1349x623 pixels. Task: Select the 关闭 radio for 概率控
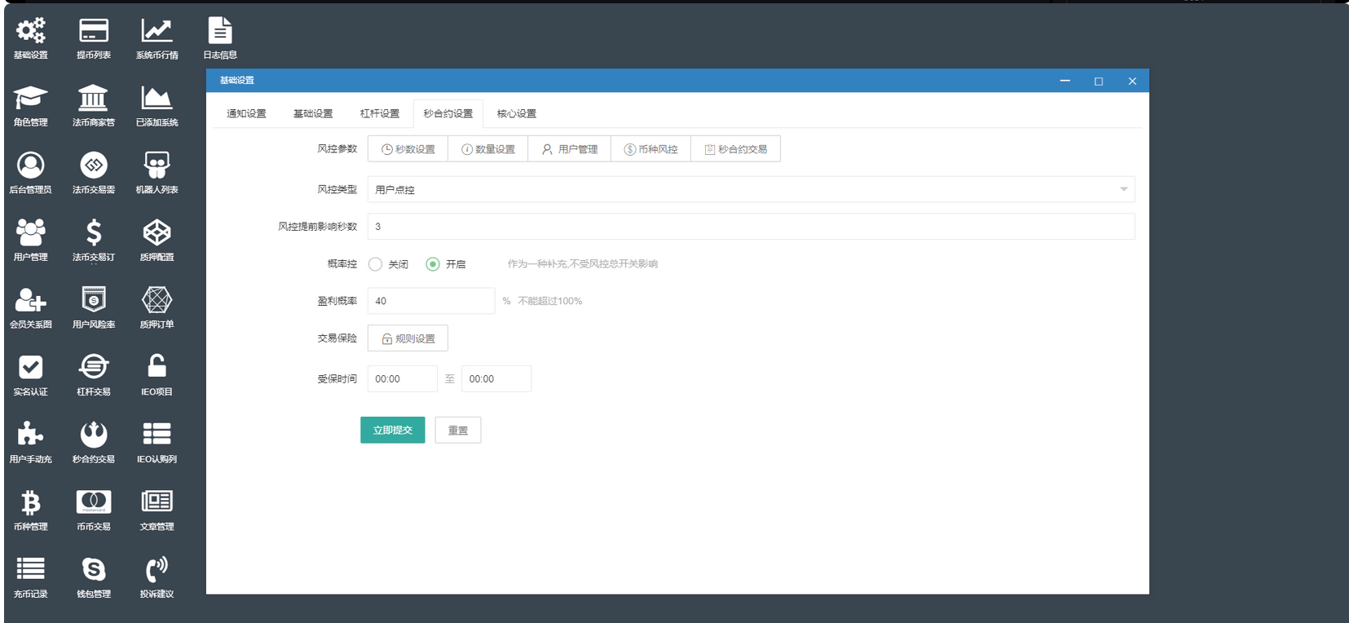(375, 264)
